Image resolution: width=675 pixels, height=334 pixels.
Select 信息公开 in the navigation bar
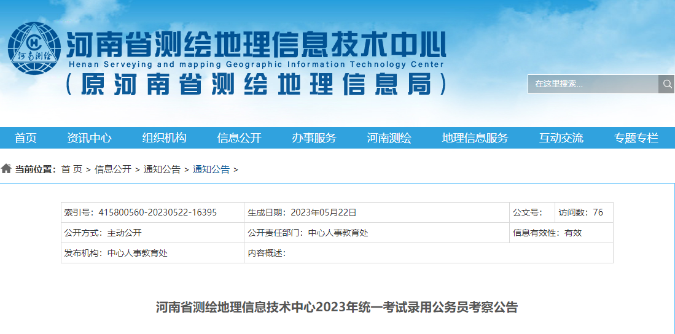pos(240,138)
